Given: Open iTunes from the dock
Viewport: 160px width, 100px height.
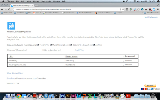Looking at the screenshot, I should 46,96.
